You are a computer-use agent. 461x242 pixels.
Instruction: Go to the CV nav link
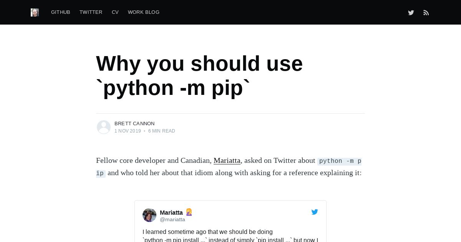pyautogui.click(x=115, y=12)
